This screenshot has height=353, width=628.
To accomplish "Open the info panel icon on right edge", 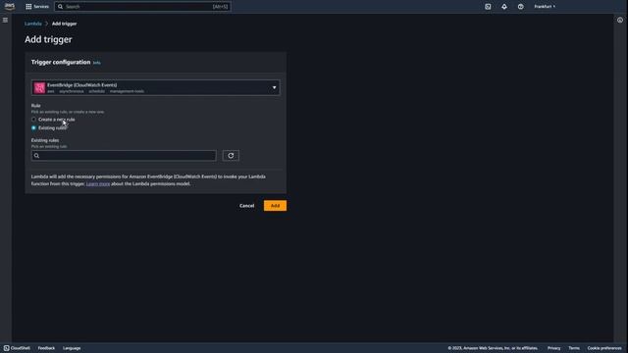I will click(x=620, y=20).
